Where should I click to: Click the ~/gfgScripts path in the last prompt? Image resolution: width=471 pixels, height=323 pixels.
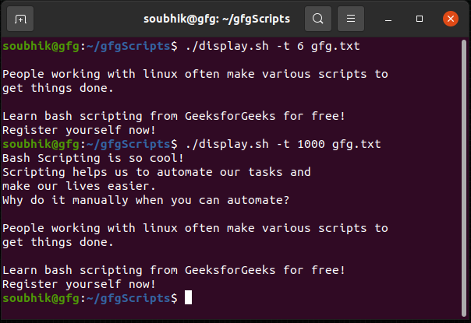pos(129,298)
